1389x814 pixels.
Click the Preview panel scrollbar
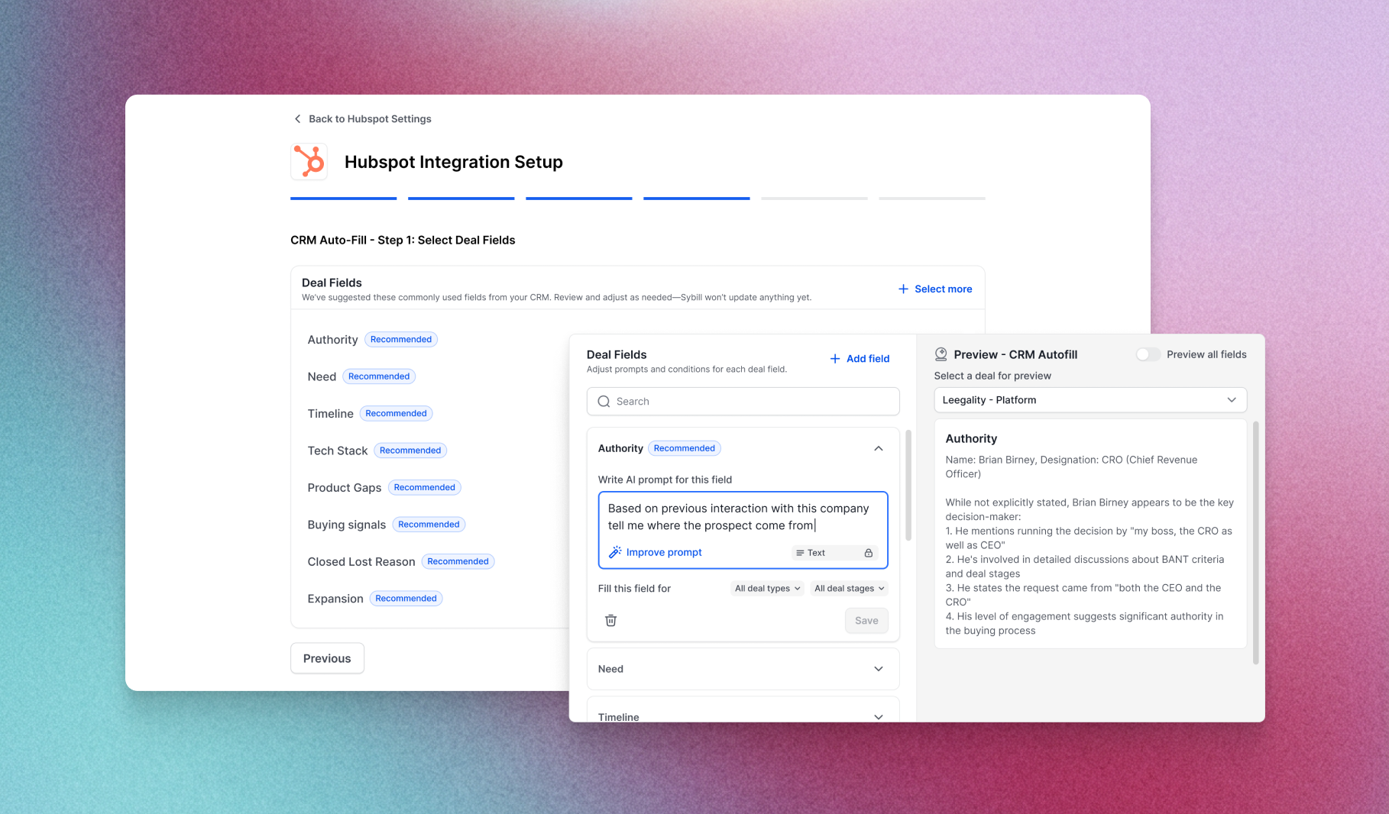[x=1255, y=542]
